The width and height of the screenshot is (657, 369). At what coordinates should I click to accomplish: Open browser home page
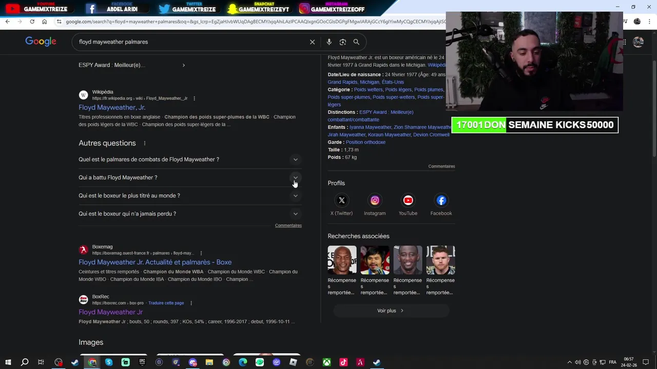[44, 22]
